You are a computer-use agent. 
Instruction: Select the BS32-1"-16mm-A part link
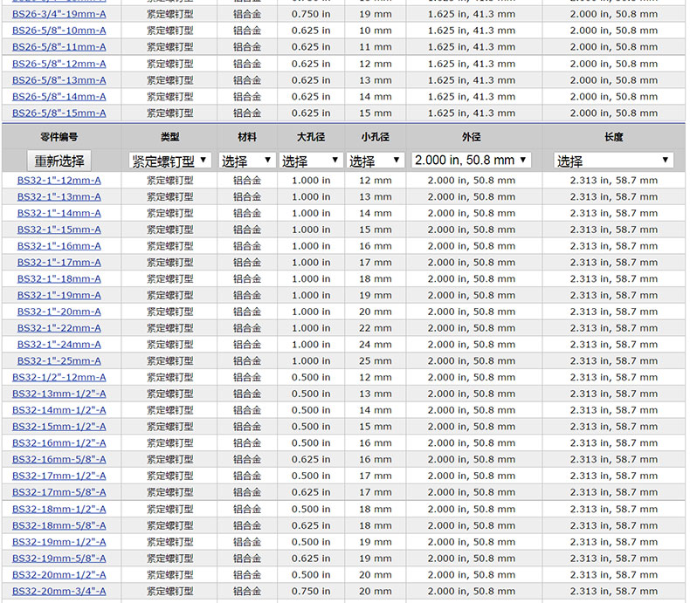pos(59,246)
